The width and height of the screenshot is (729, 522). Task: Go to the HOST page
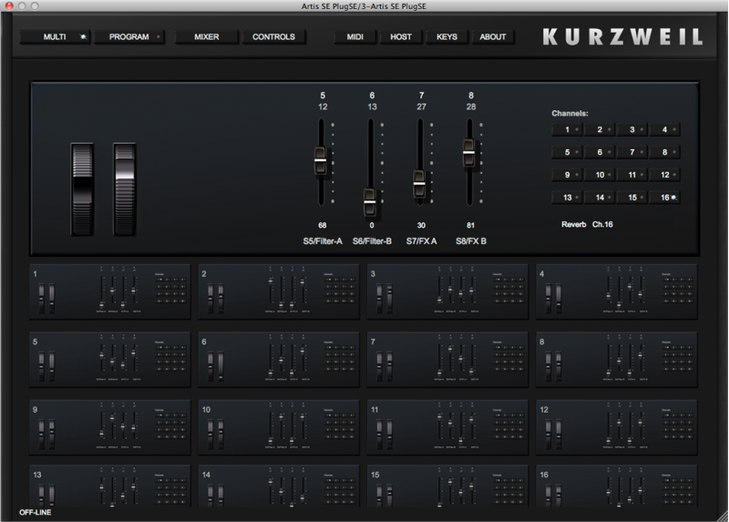[x=400, y=37]
